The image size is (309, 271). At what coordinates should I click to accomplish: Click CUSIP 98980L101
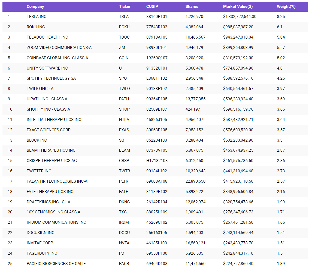click(156, 47)
